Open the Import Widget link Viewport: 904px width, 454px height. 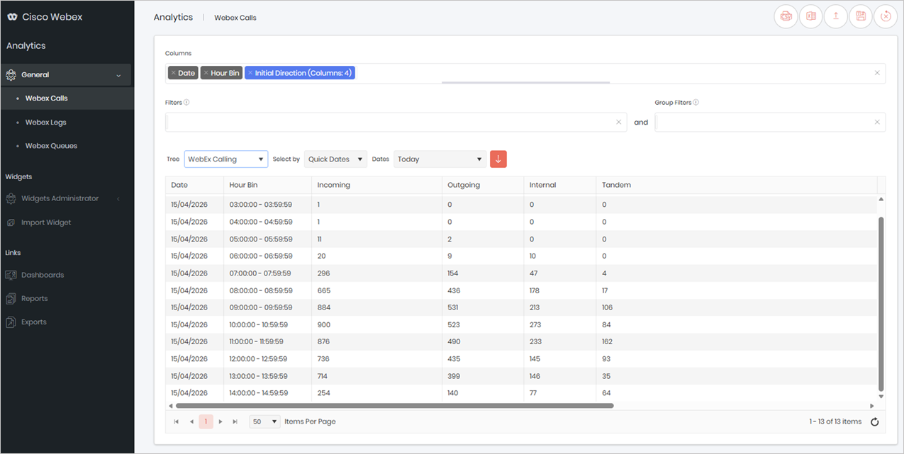(x=46, y=222)
